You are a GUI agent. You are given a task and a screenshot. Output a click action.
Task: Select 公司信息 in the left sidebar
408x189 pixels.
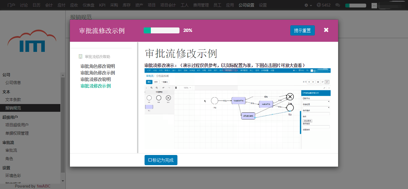point(13,83)
